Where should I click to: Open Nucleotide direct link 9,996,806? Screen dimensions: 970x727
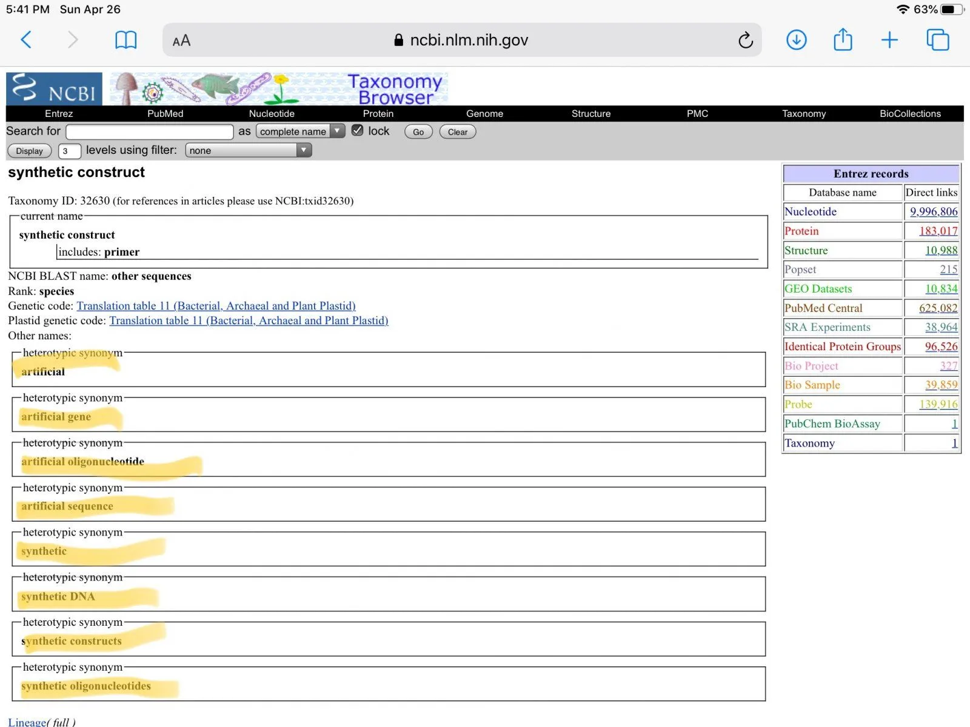point(933,211)
